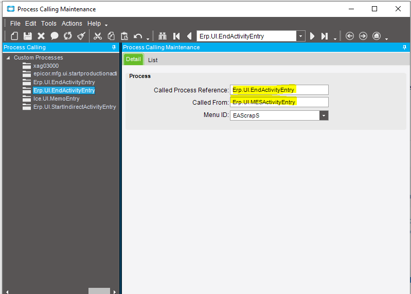
Task: Save the record with the floppy disk icon
Action: click(x=28, y=36)
